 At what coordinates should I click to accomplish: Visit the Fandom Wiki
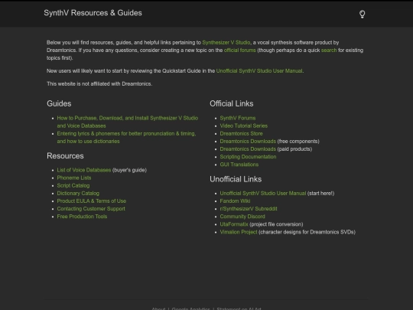point(235,201)
